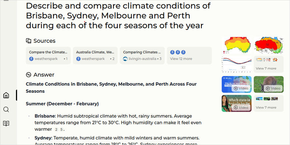Screen dimensions: 290x145
Task: Open the temperature line chart thumbnail
Action: [x=237, y=64]
